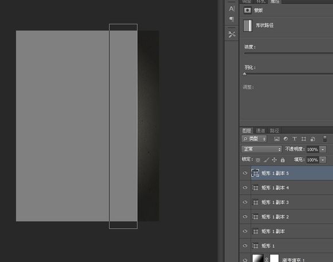
Task: Filter layers by pixel layers icon
Action: coord(277,139)
